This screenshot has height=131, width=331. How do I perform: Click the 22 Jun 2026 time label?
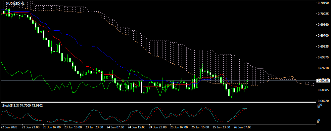click(x=9, y=127)
